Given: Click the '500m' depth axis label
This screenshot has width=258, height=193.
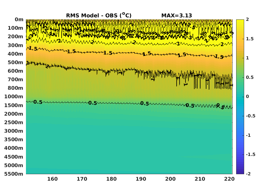Looking at the screenshot, I should (x=15, y=62).
